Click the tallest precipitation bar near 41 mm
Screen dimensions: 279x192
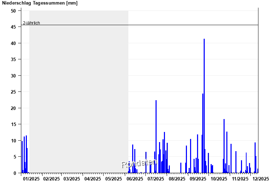coord(204,105)
